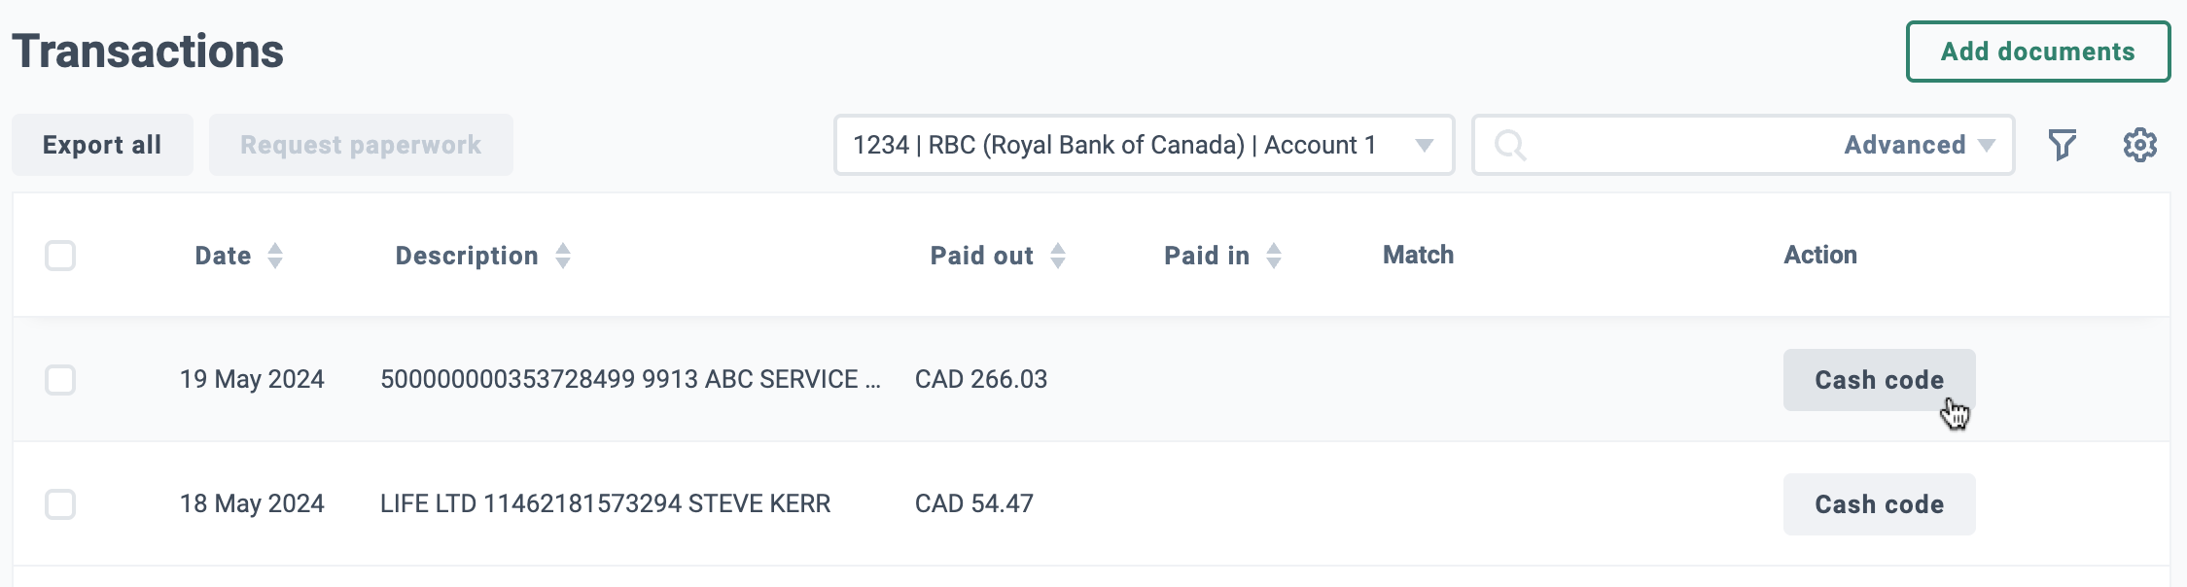Image resolution: width=2187 pixels, height=587 pixels.
Task: Click Export all button
Action: click(x=102, y=145)
